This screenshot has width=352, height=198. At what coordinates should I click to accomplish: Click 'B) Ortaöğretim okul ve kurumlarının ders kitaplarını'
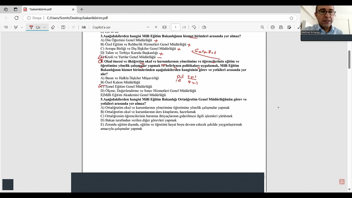coord(148,112)
